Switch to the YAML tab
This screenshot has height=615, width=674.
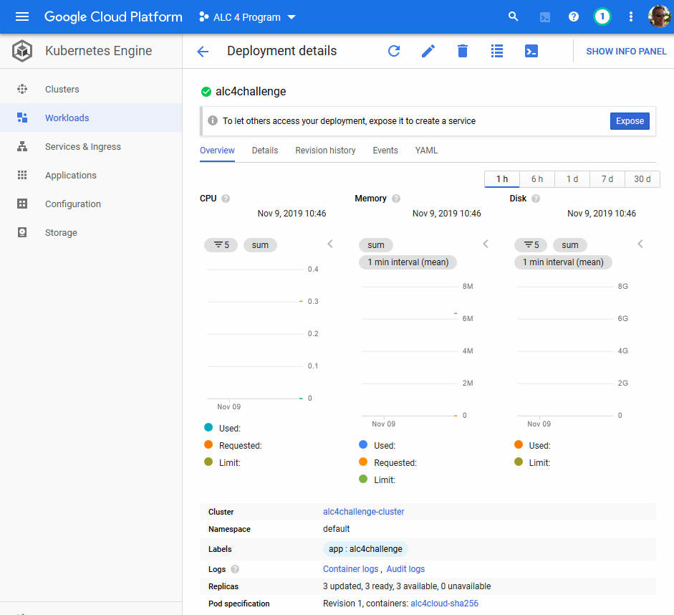[x=426, y=150]
